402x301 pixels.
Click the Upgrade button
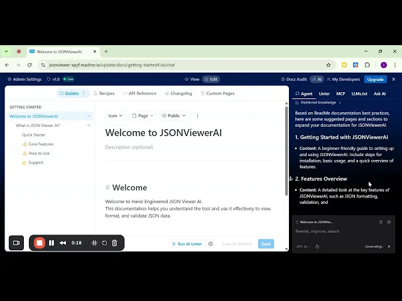click(376, 80)
